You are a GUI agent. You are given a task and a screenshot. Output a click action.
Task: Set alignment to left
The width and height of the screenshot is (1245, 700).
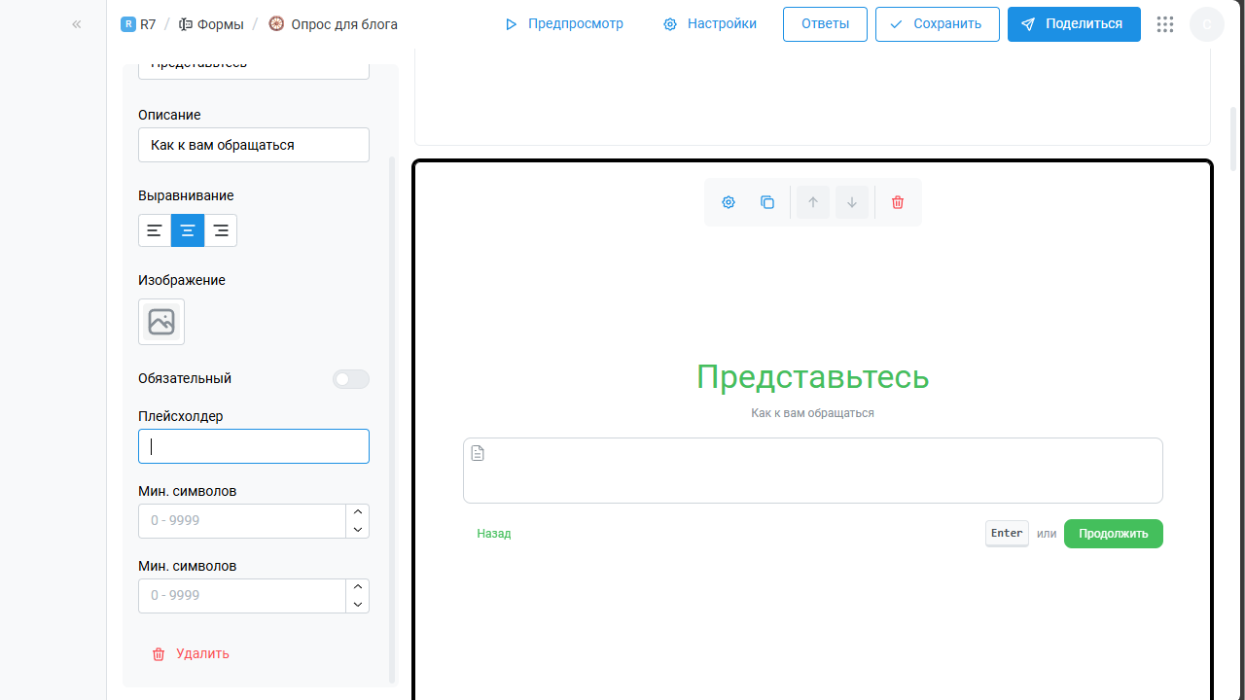click(155, 230)
